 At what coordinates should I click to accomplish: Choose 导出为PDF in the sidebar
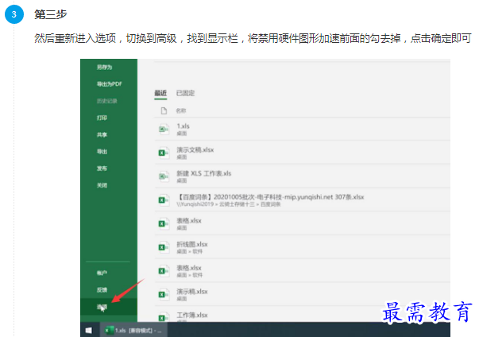[109, 84]
